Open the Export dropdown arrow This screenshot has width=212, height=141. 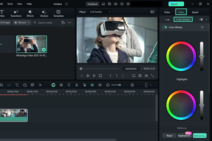pos(181,4)
